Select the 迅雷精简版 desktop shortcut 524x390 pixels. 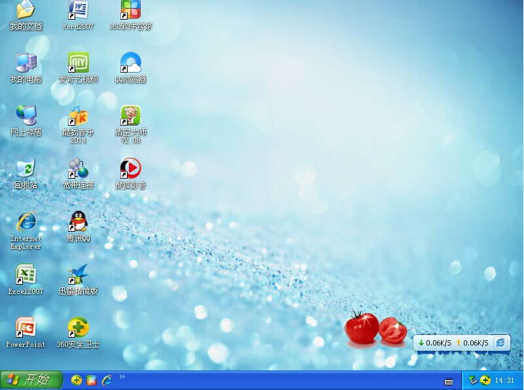point(79,275)
